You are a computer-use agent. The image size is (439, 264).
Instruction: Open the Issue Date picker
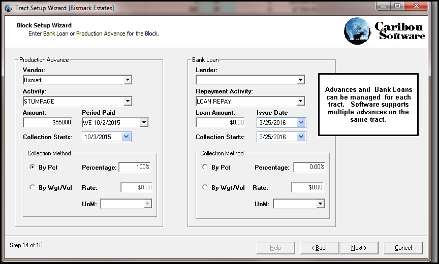click(301, 122)
